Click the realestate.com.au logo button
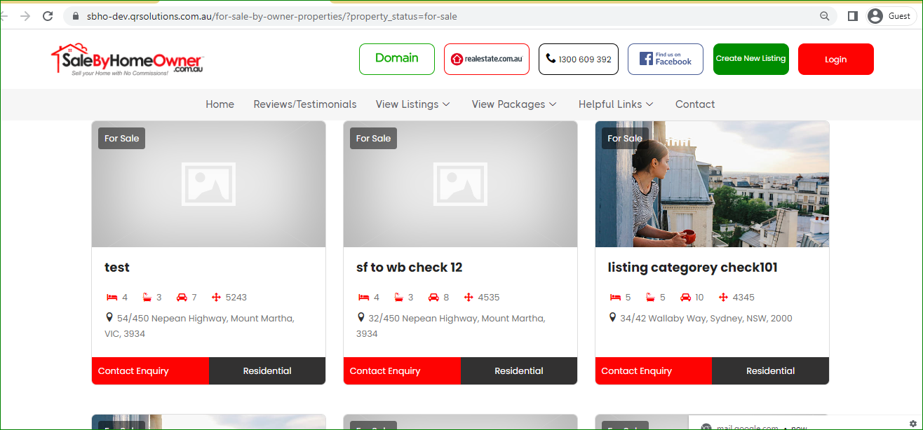The height and width of the screenshot is (430, 923). 486,59
